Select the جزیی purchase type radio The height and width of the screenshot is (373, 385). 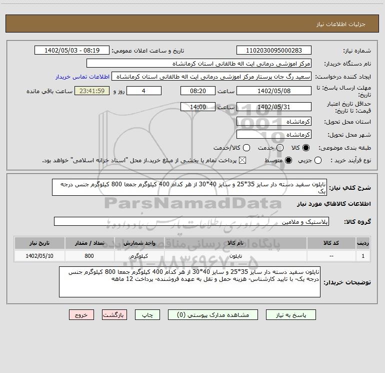[318, 160]
